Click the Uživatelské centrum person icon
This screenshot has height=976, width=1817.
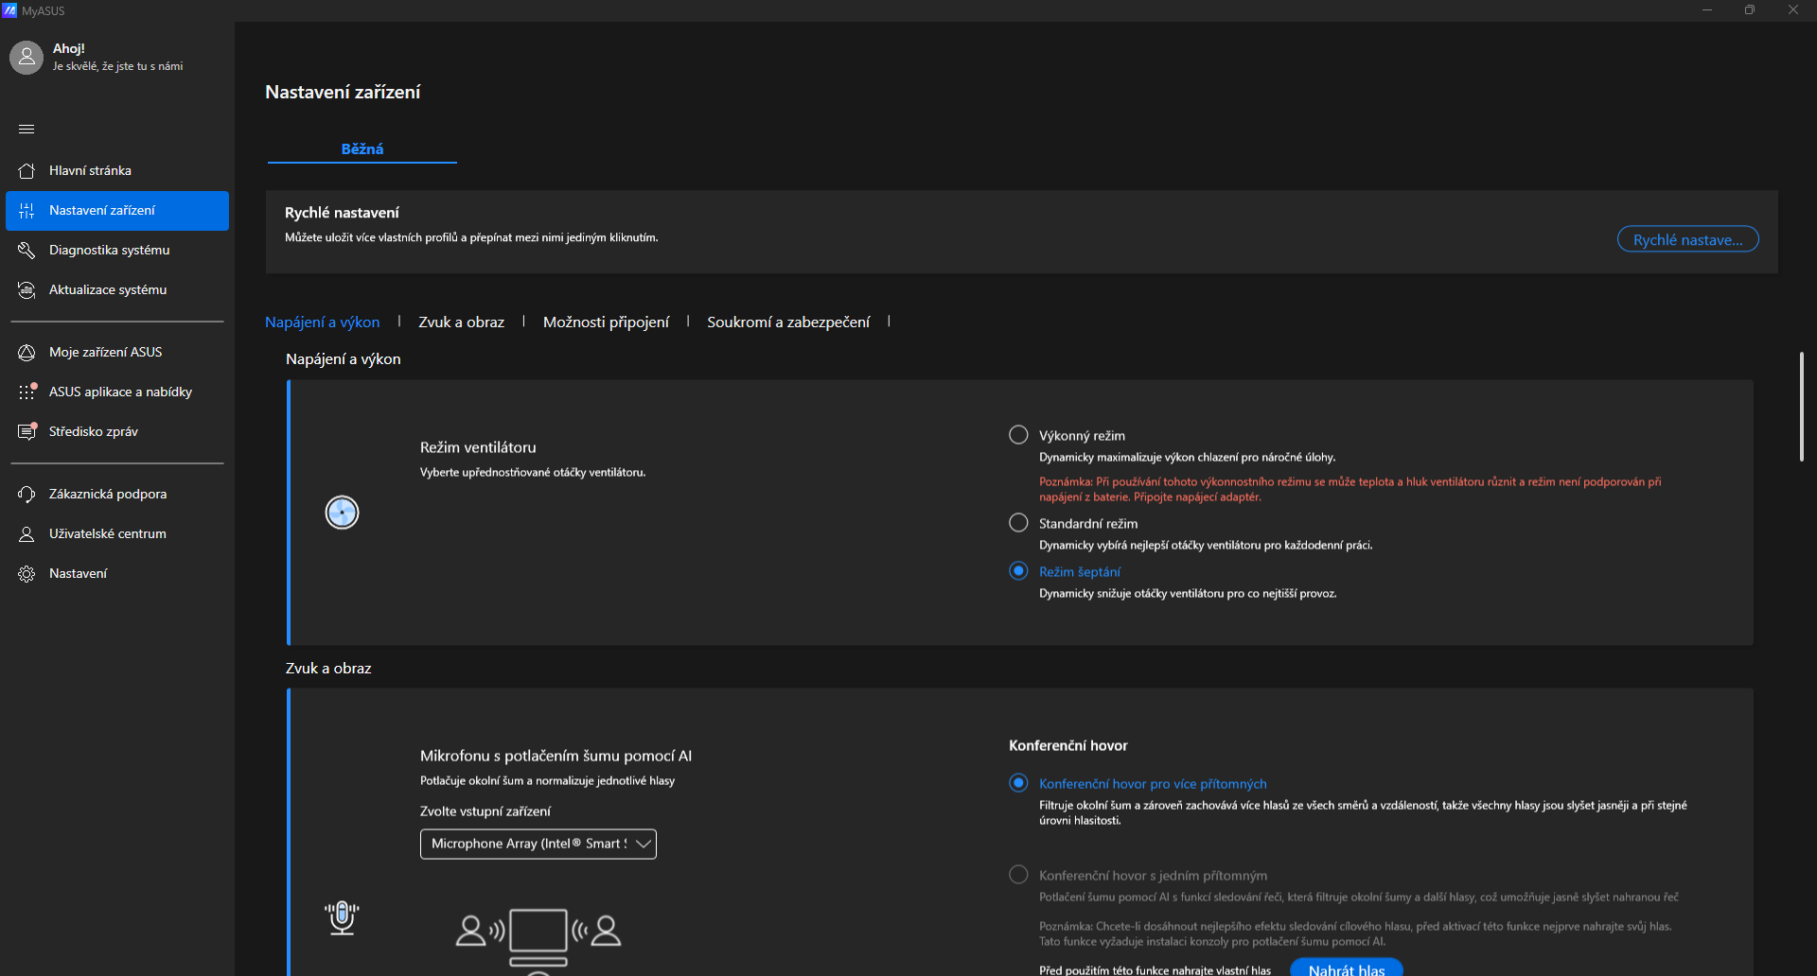point(26,534)
